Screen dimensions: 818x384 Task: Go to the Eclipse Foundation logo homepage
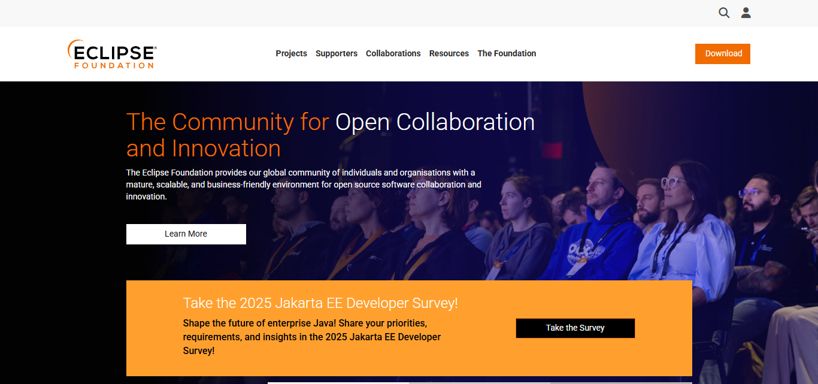pos(112,54)
